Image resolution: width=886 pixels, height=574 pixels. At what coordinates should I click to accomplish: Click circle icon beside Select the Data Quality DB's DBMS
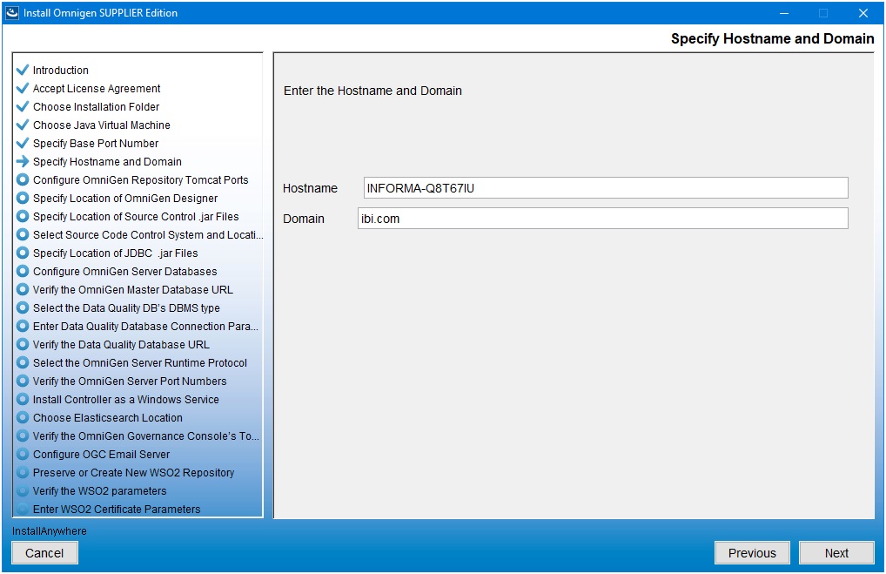tap(23, 307)
